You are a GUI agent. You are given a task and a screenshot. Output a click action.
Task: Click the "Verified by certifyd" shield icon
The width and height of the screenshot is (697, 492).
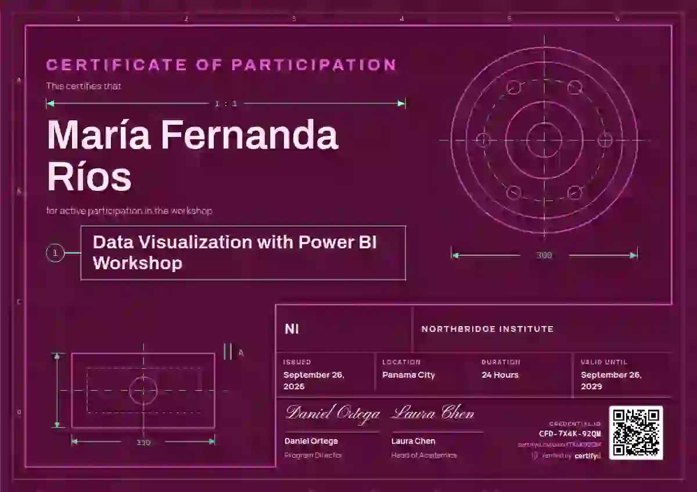point(535,456)
